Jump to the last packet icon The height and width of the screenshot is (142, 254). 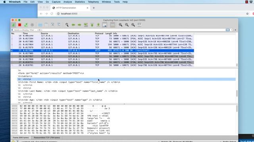click(98, 25)
